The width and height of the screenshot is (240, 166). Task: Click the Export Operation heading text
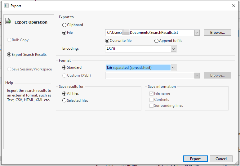[31, 22]
